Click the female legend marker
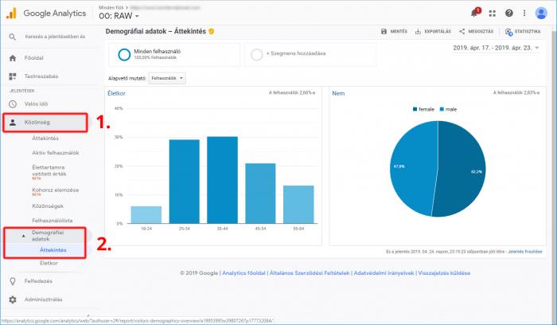Image resolution: width=557 pixels, height=325 pixels. (415, 109)
